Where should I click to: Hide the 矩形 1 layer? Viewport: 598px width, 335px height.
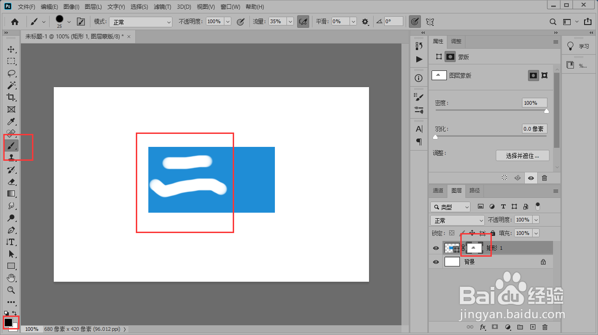click(x=436, y=248)
